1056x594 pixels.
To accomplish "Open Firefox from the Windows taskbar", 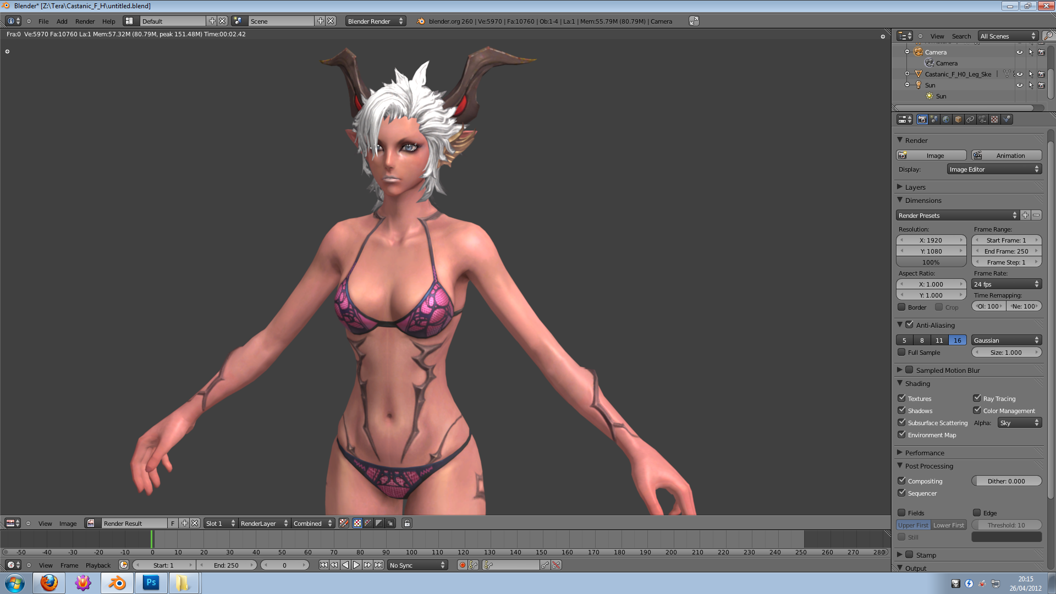I will 49,583.
